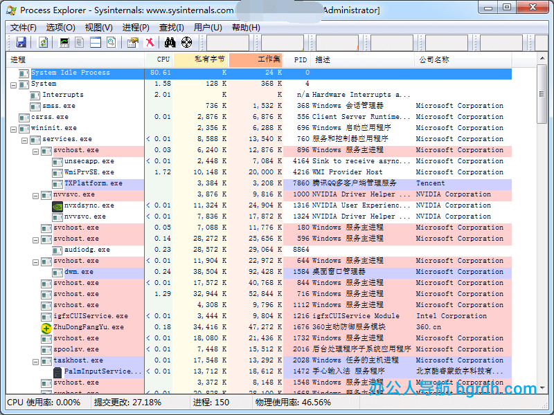Click the Save floppy disk toolbar icon
The height and width of the screenshot is (415, 554).
click(21, 43)
